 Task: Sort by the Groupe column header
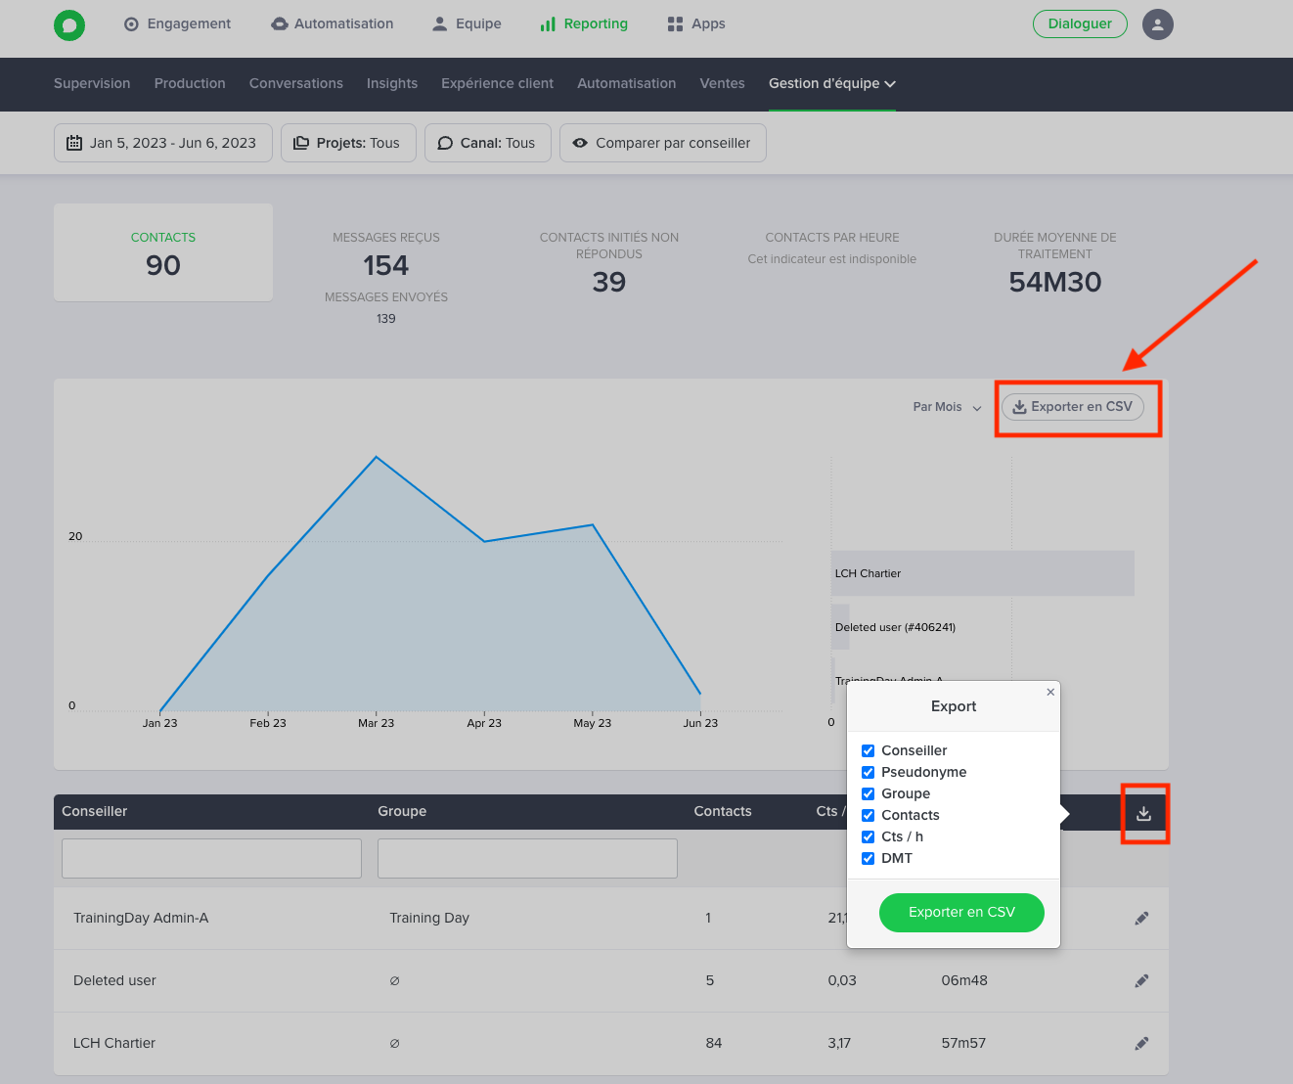[x=402, y=811]
